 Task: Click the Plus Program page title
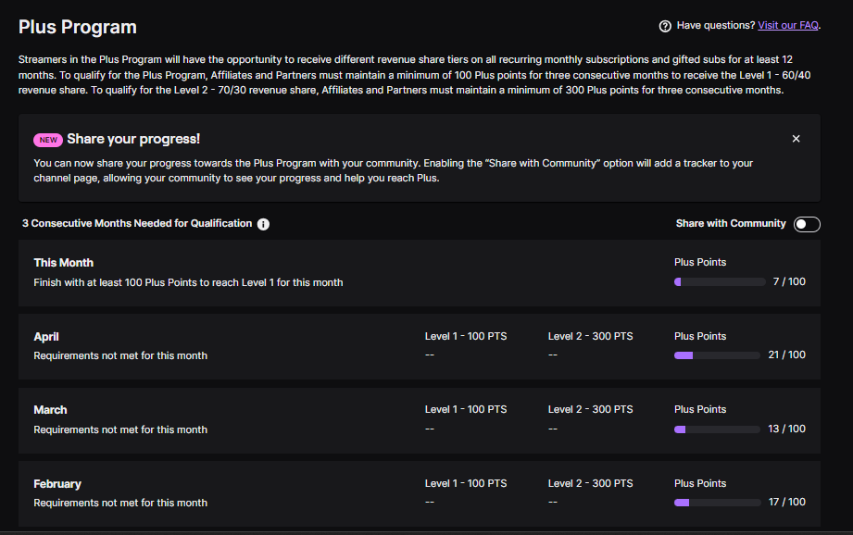[77, 27]
